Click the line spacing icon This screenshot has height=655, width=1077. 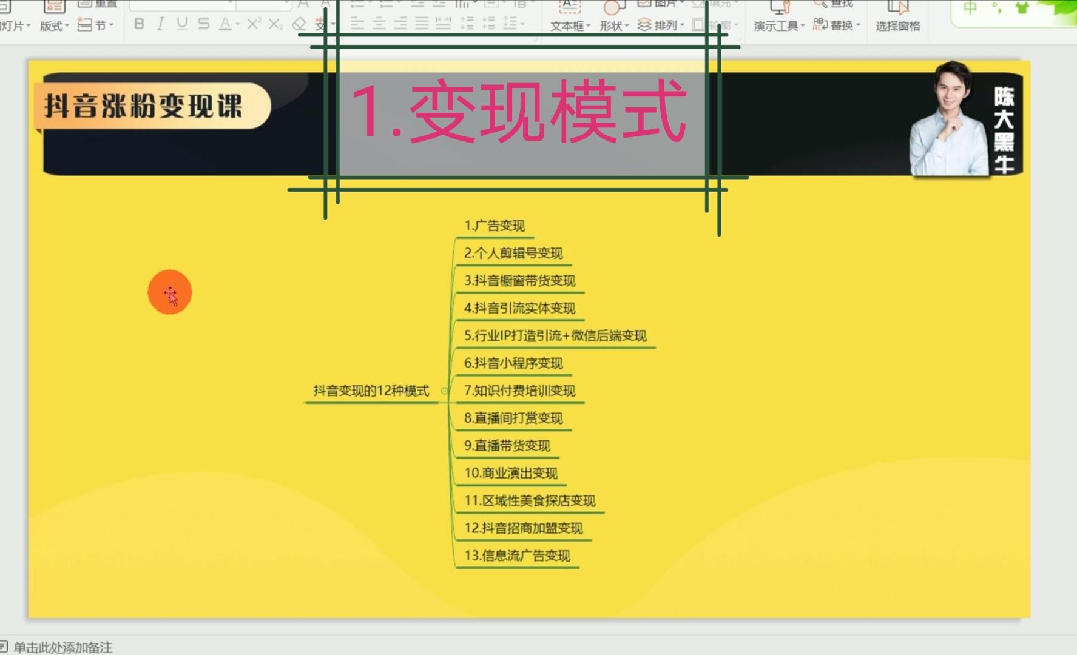click(509, 24)
